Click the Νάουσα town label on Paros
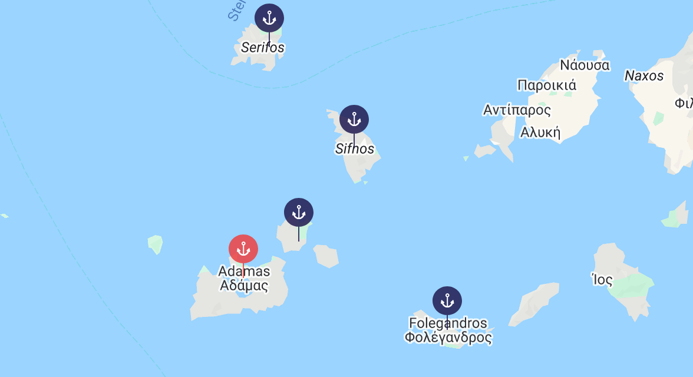This screenshot has width=693, height=377. click(x=585, y=65)
